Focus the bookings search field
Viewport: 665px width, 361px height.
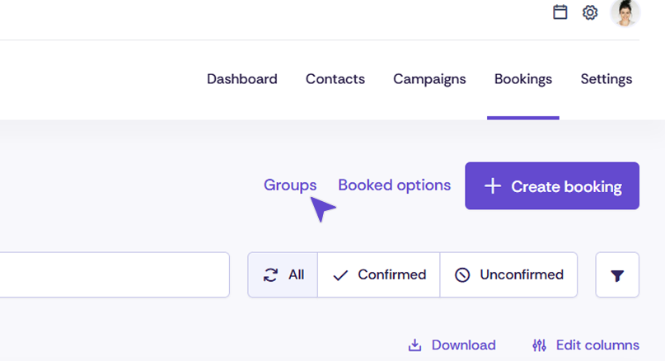114,275
